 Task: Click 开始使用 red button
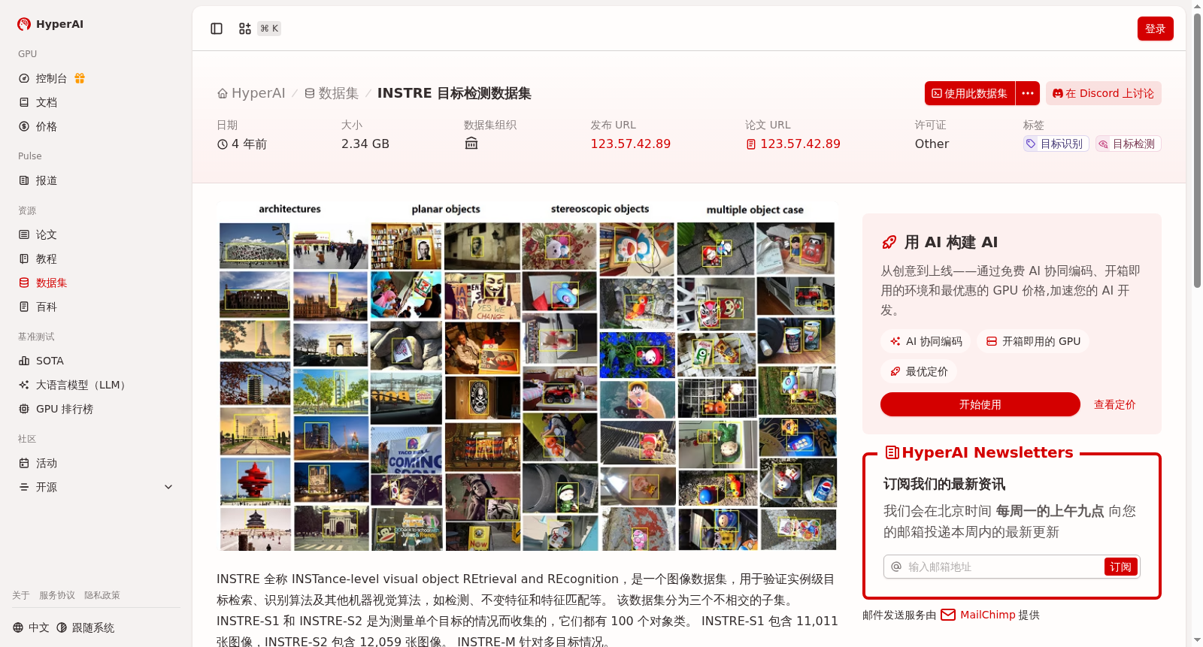[x=980, y=404]
